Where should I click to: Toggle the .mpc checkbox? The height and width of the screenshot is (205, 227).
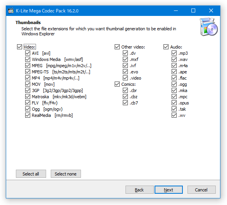pos(174,97)
